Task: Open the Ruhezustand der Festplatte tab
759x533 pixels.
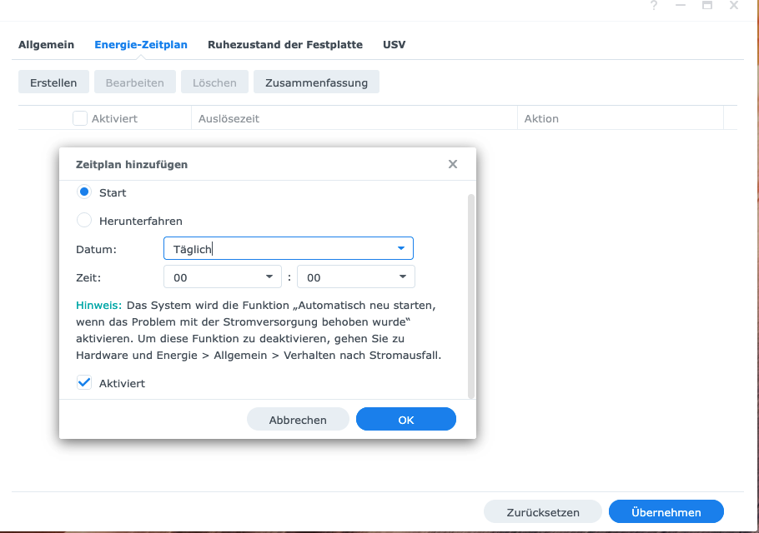Action: click(x=285, y=44)
